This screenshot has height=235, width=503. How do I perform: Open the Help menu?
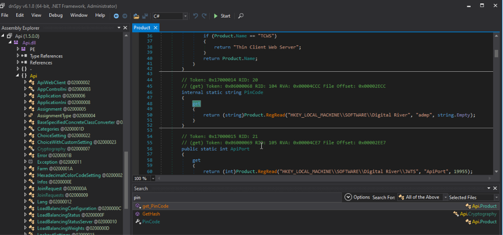click(100, 15)
